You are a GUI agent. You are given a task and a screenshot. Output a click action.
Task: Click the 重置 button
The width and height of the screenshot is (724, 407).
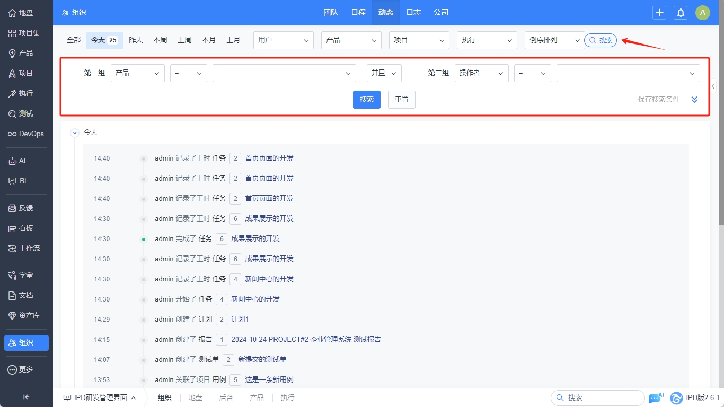coord(401,100)
